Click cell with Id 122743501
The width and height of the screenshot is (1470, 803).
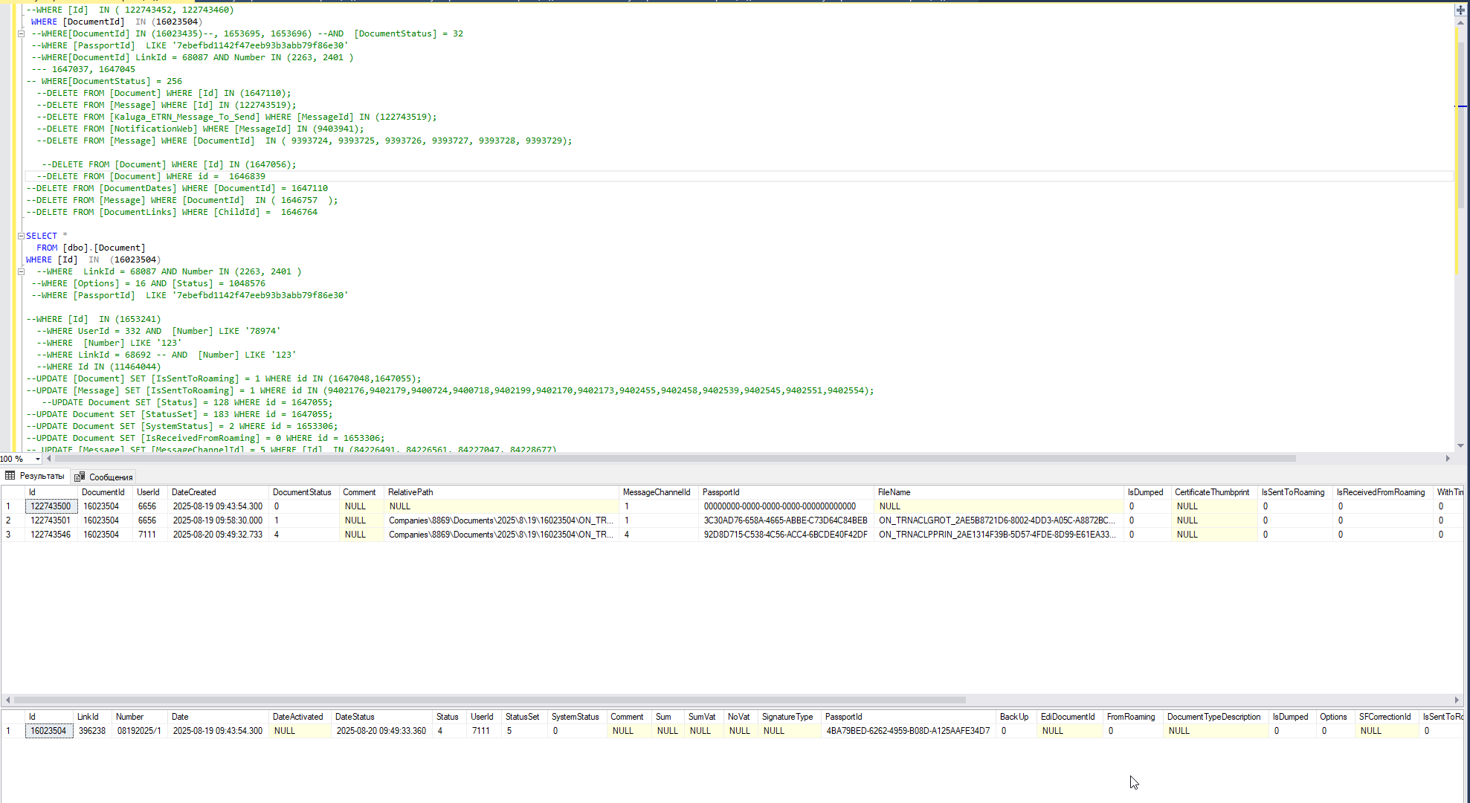[51, 520]
